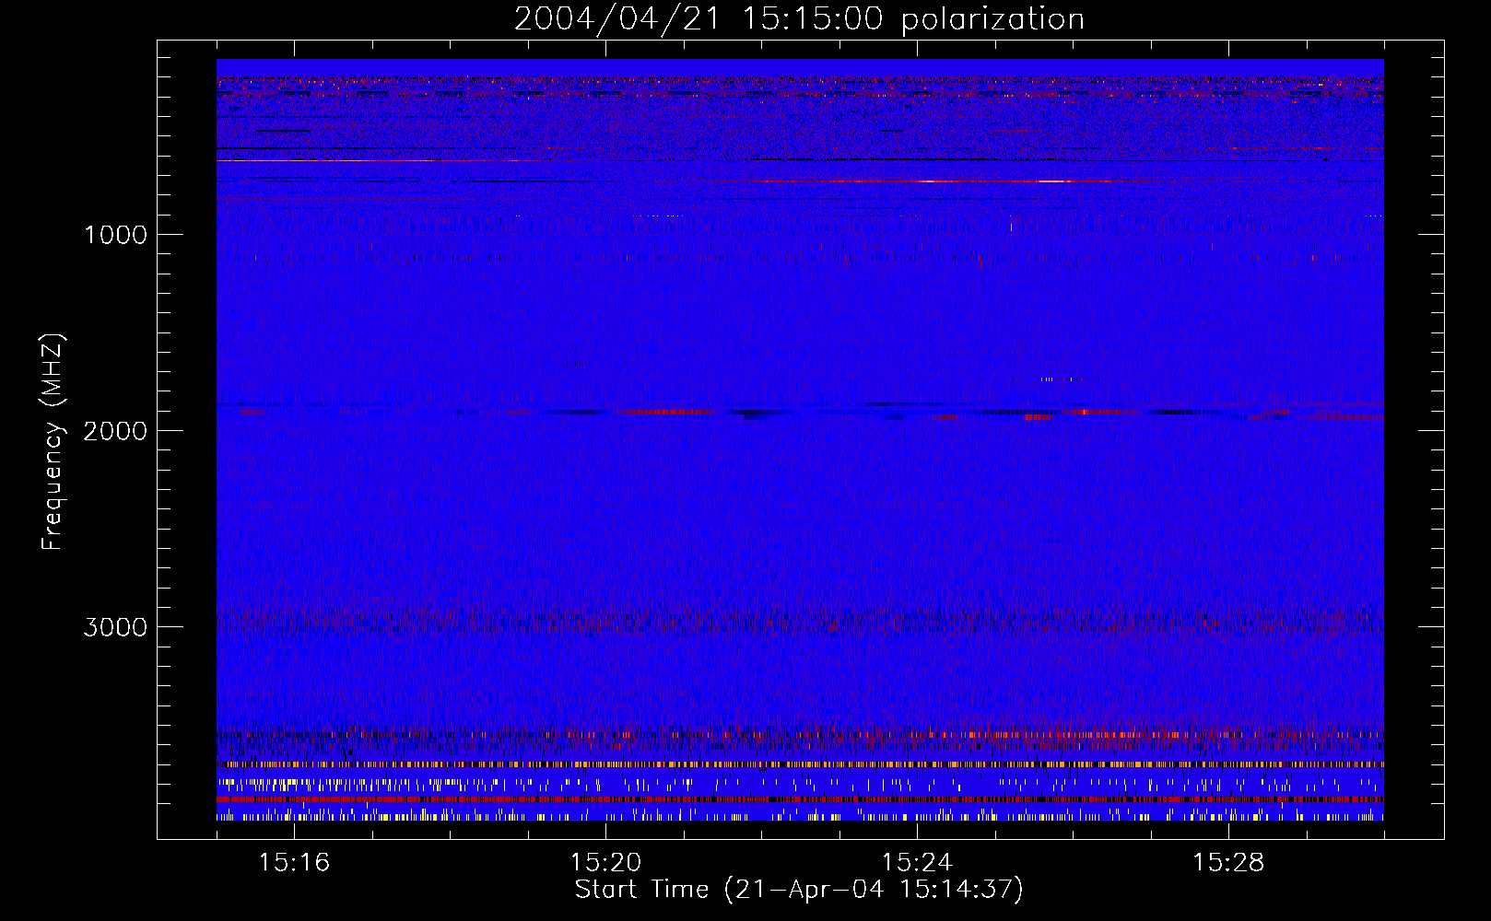Click the 1000 frequency tick label
Screen dimensions: 1491x921
pyautogui.click(x=115, y=235)
